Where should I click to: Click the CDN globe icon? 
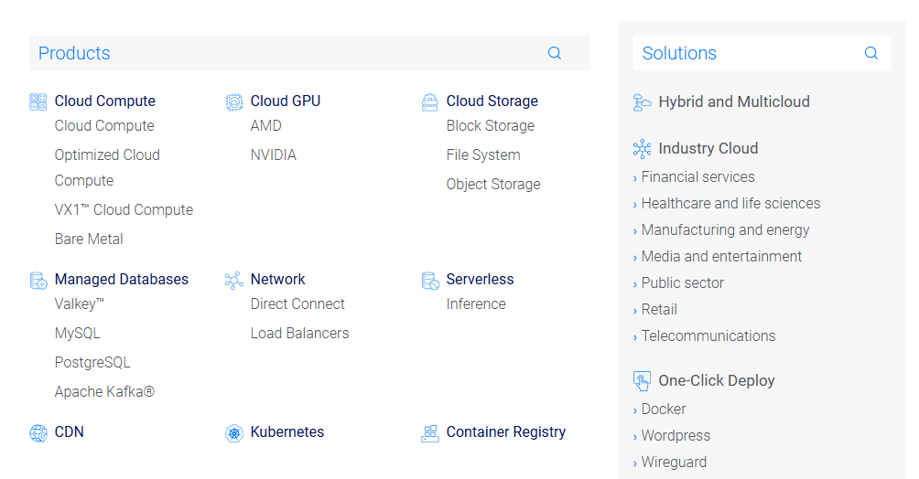(38, 433)
